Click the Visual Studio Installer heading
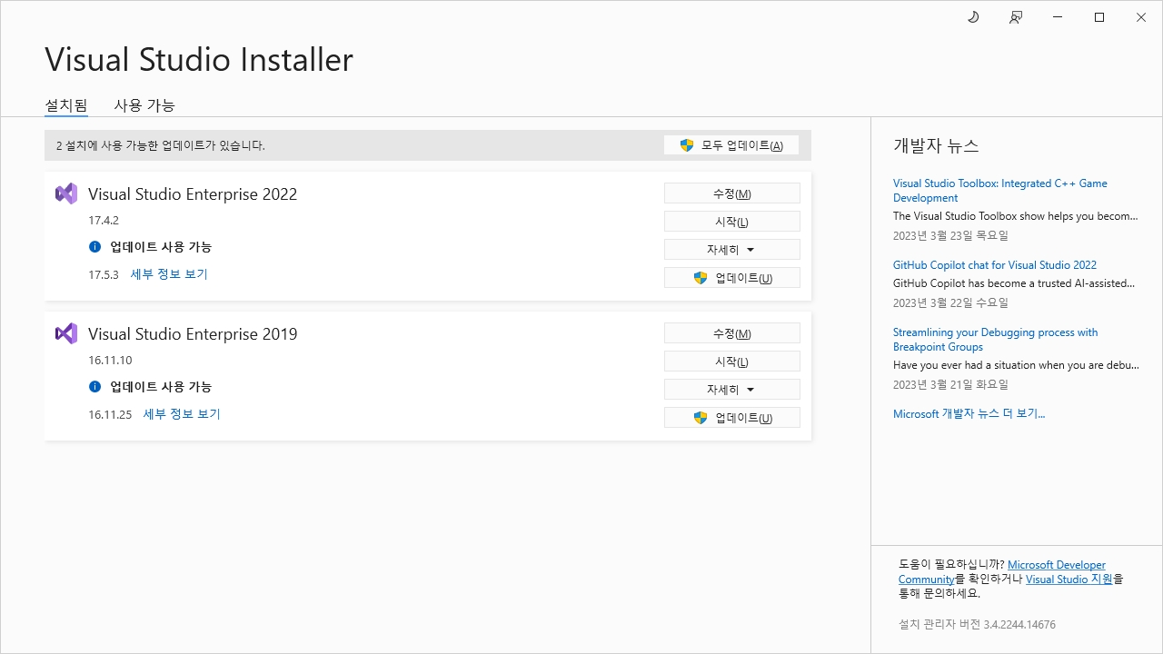This screenshot has height=654, width=1163. point(199,60)
